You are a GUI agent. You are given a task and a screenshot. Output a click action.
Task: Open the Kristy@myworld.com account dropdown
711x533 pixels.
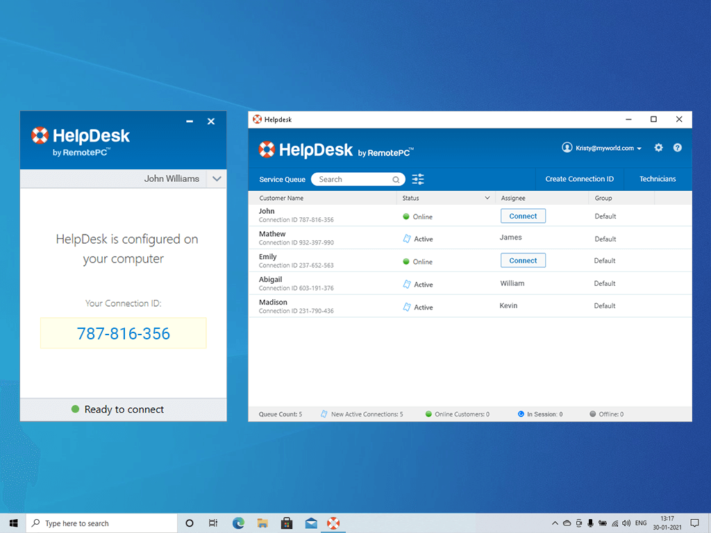pos(608,149)
